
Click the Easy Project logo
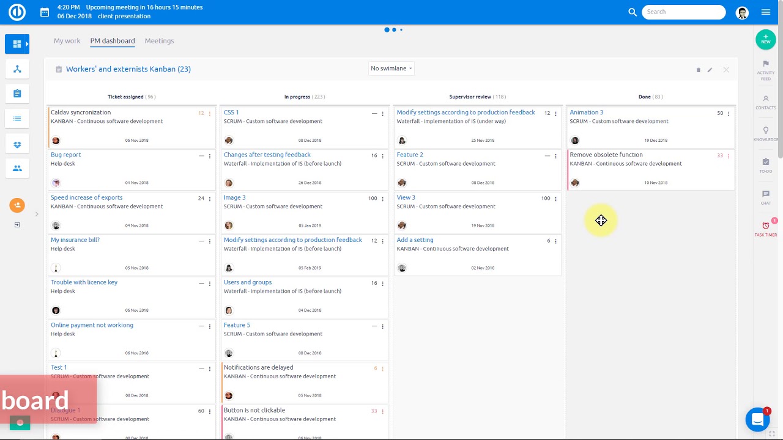pos(17,12)
